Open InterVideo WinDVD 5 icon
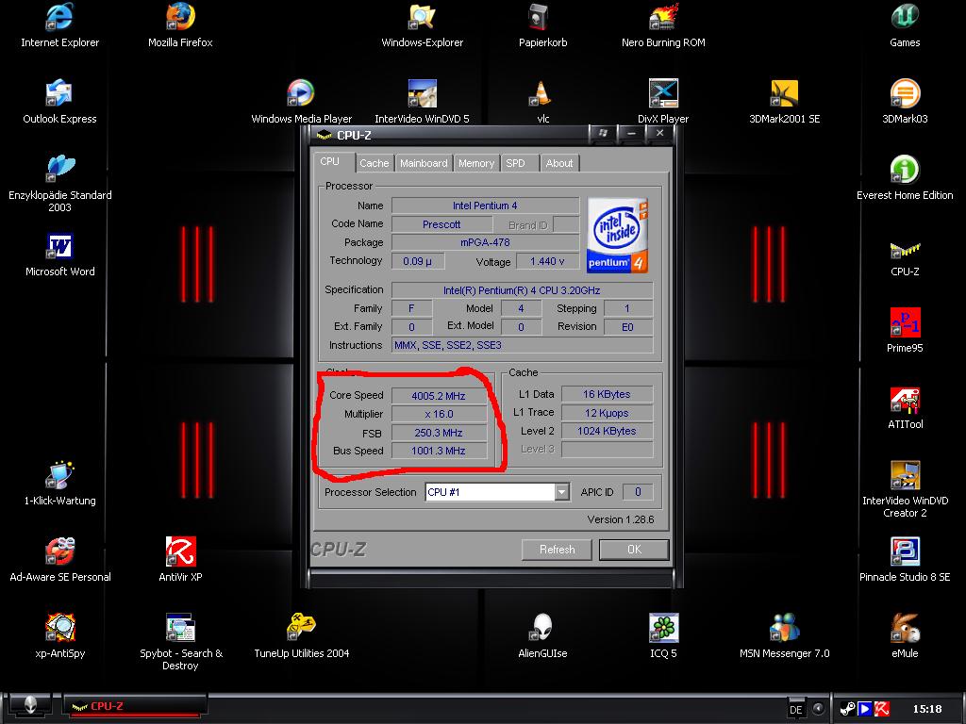The height and width of the screenshot is (724, 966). pos(422,93)
